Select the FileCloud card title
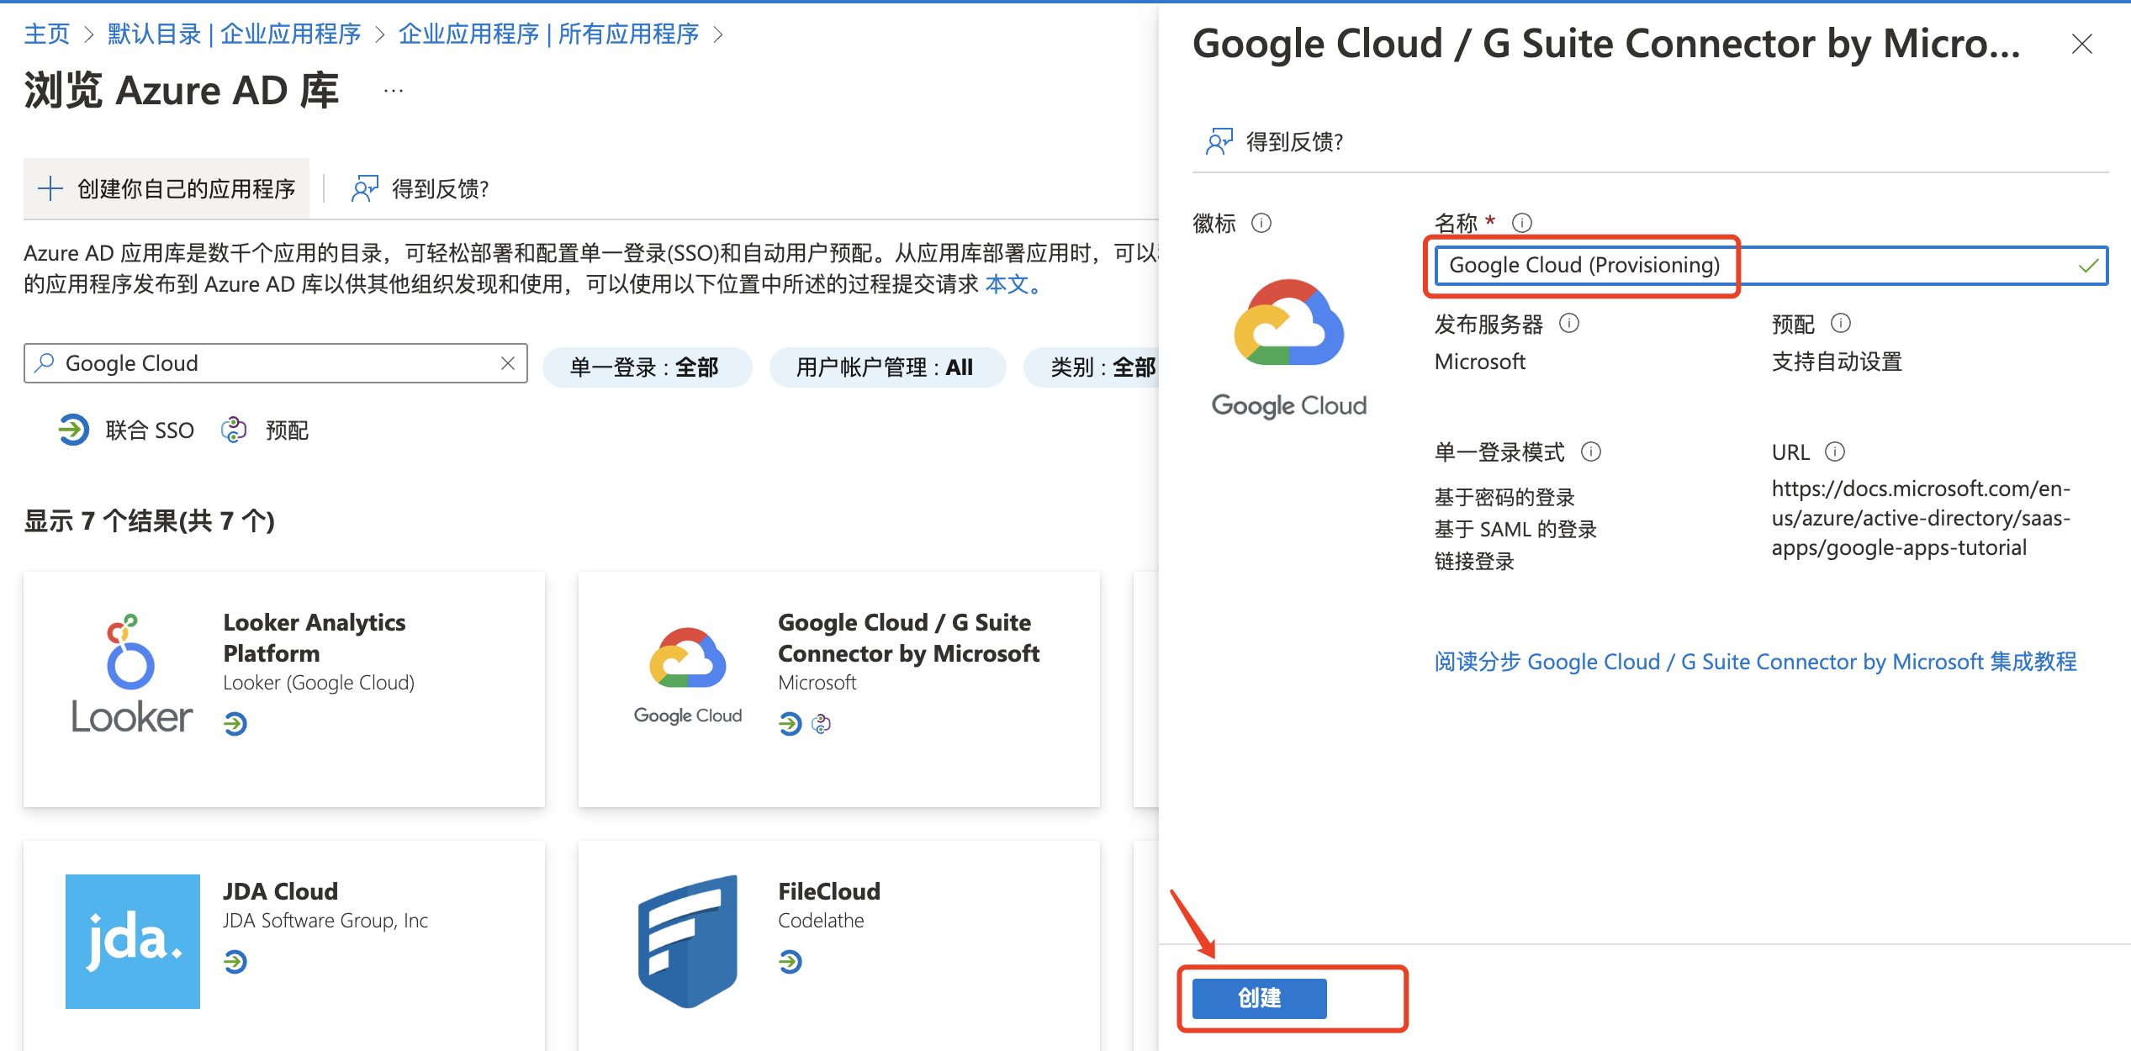This screenshot has width=2131, height=1051. [829, 891]
